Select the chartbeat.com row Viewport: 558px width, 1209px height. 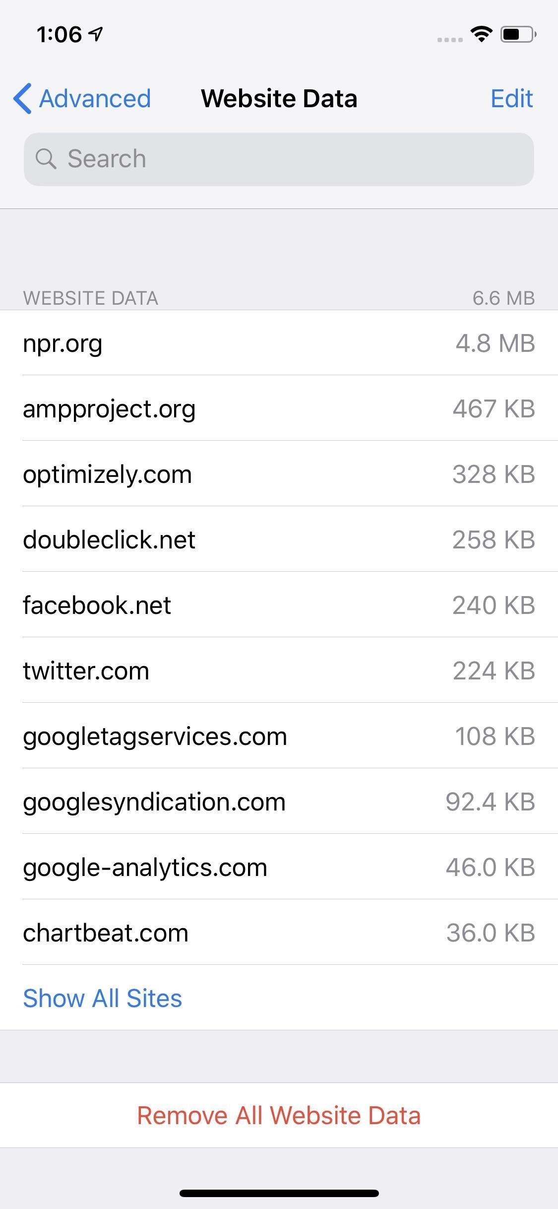279,933
